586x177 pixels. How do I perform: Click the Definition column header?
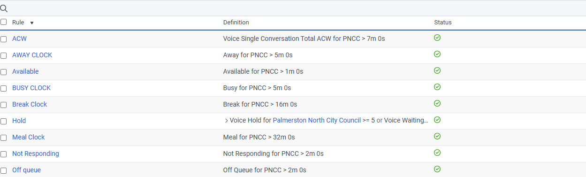coord(236,23)
